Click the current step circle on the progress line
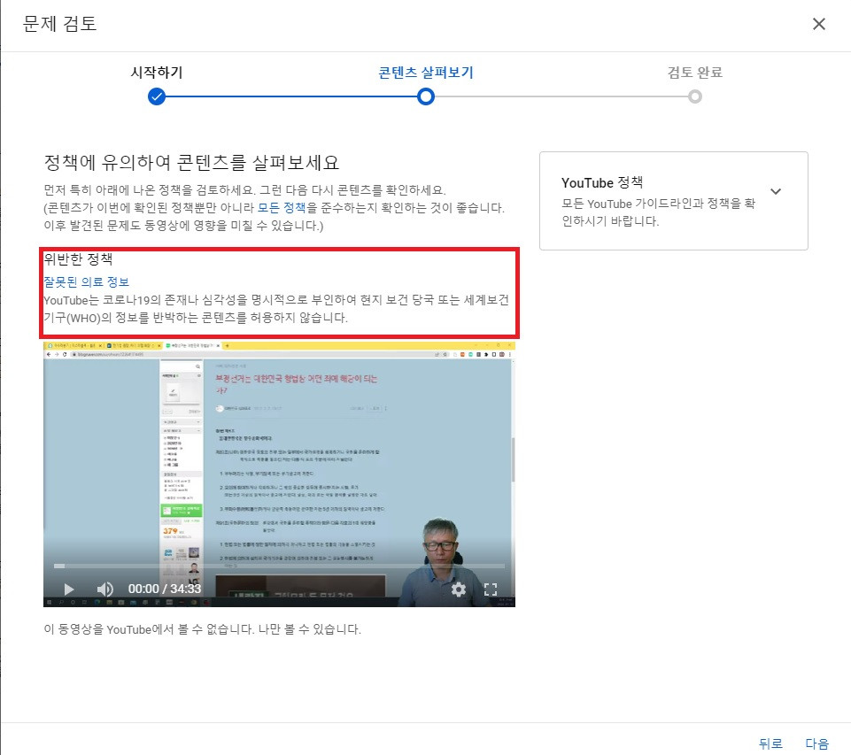 point(425,96)
